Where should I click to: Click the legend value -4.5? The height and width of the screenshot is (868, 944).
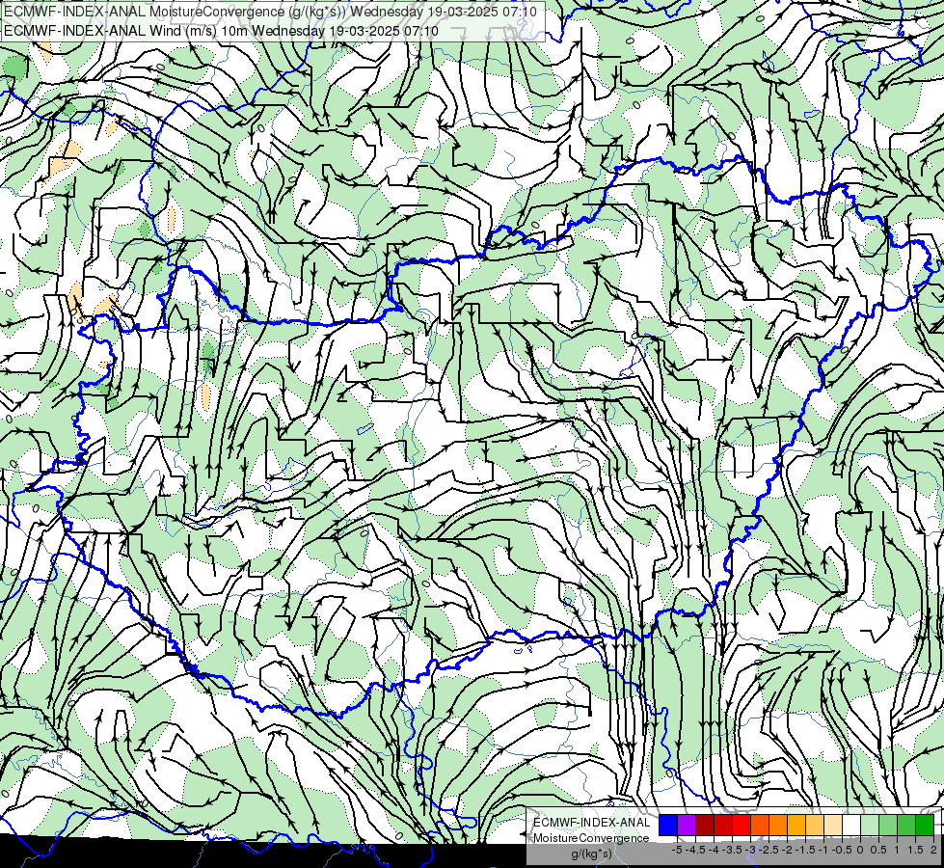point(697,850)
